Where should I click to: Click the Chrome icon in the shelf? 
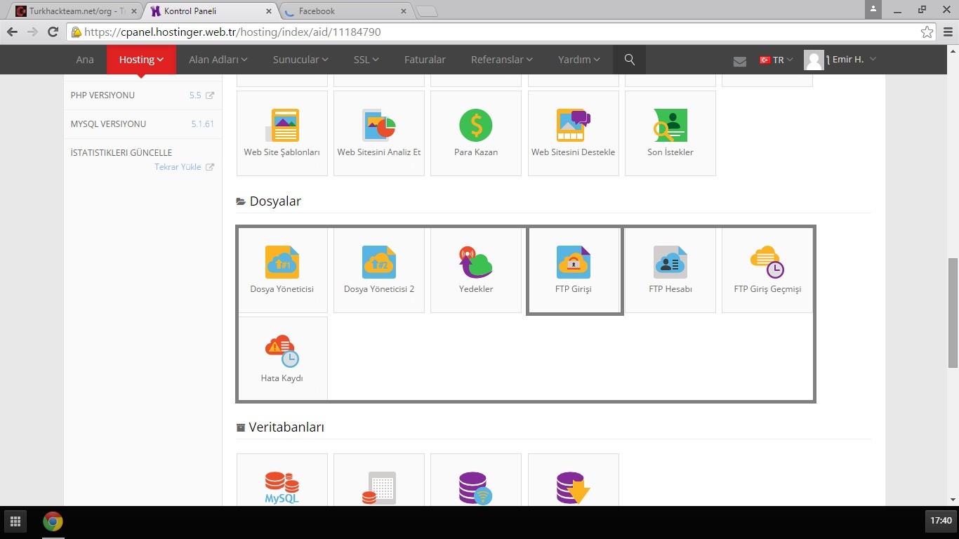[x=53, y=521]
